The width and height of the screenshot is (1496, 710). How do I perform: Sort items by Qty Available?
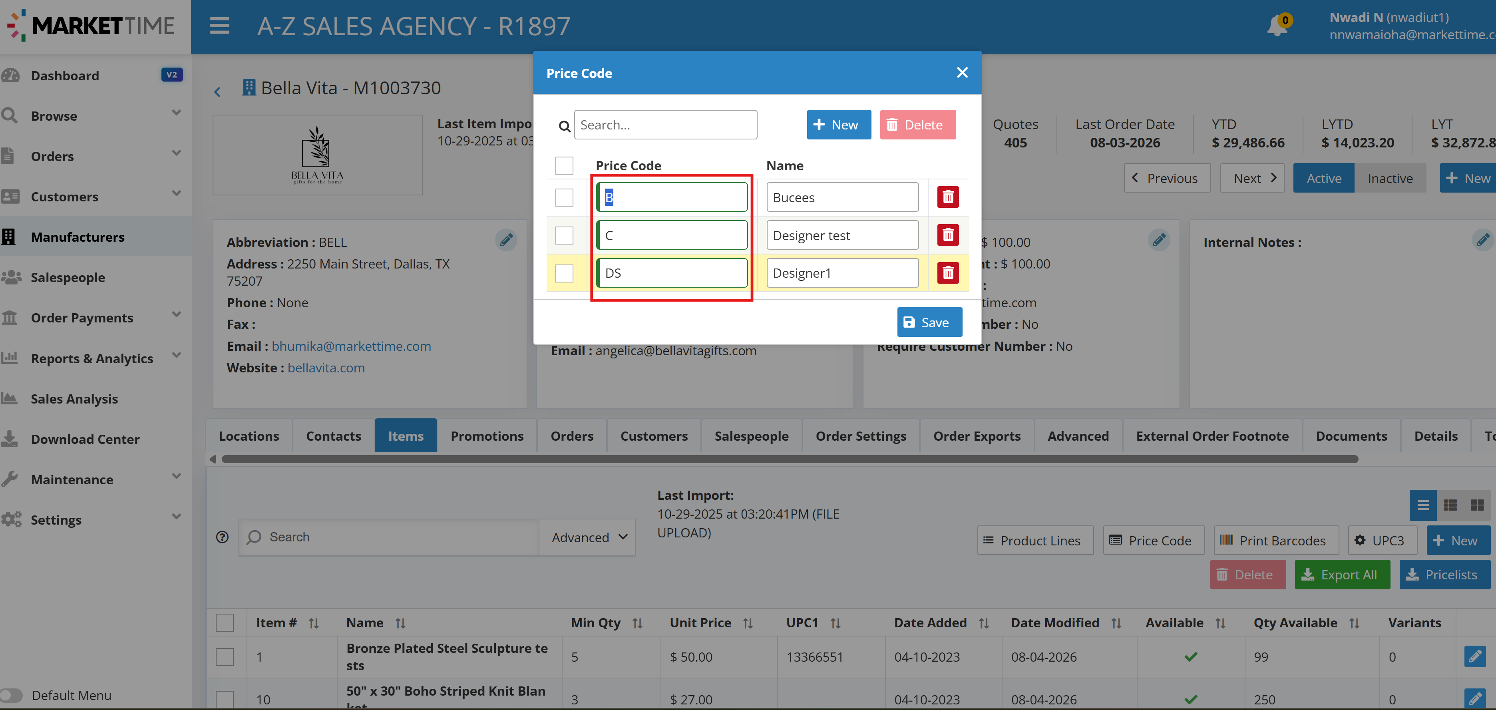pos(1354,623)
